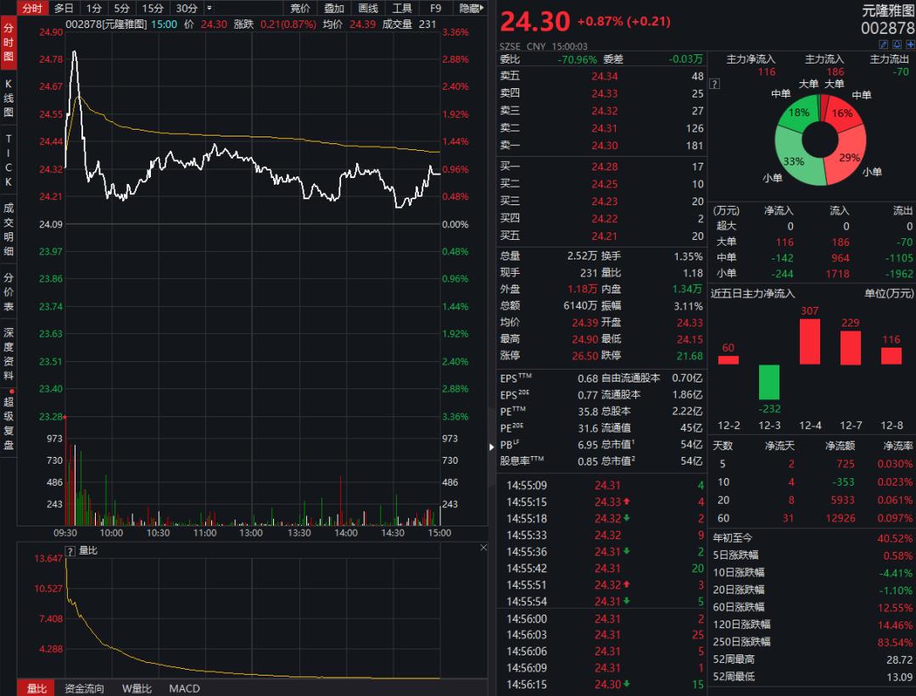Select the 量比 indicator tab at bottom
Screen dimensions: 916x696
click(36, 688)
